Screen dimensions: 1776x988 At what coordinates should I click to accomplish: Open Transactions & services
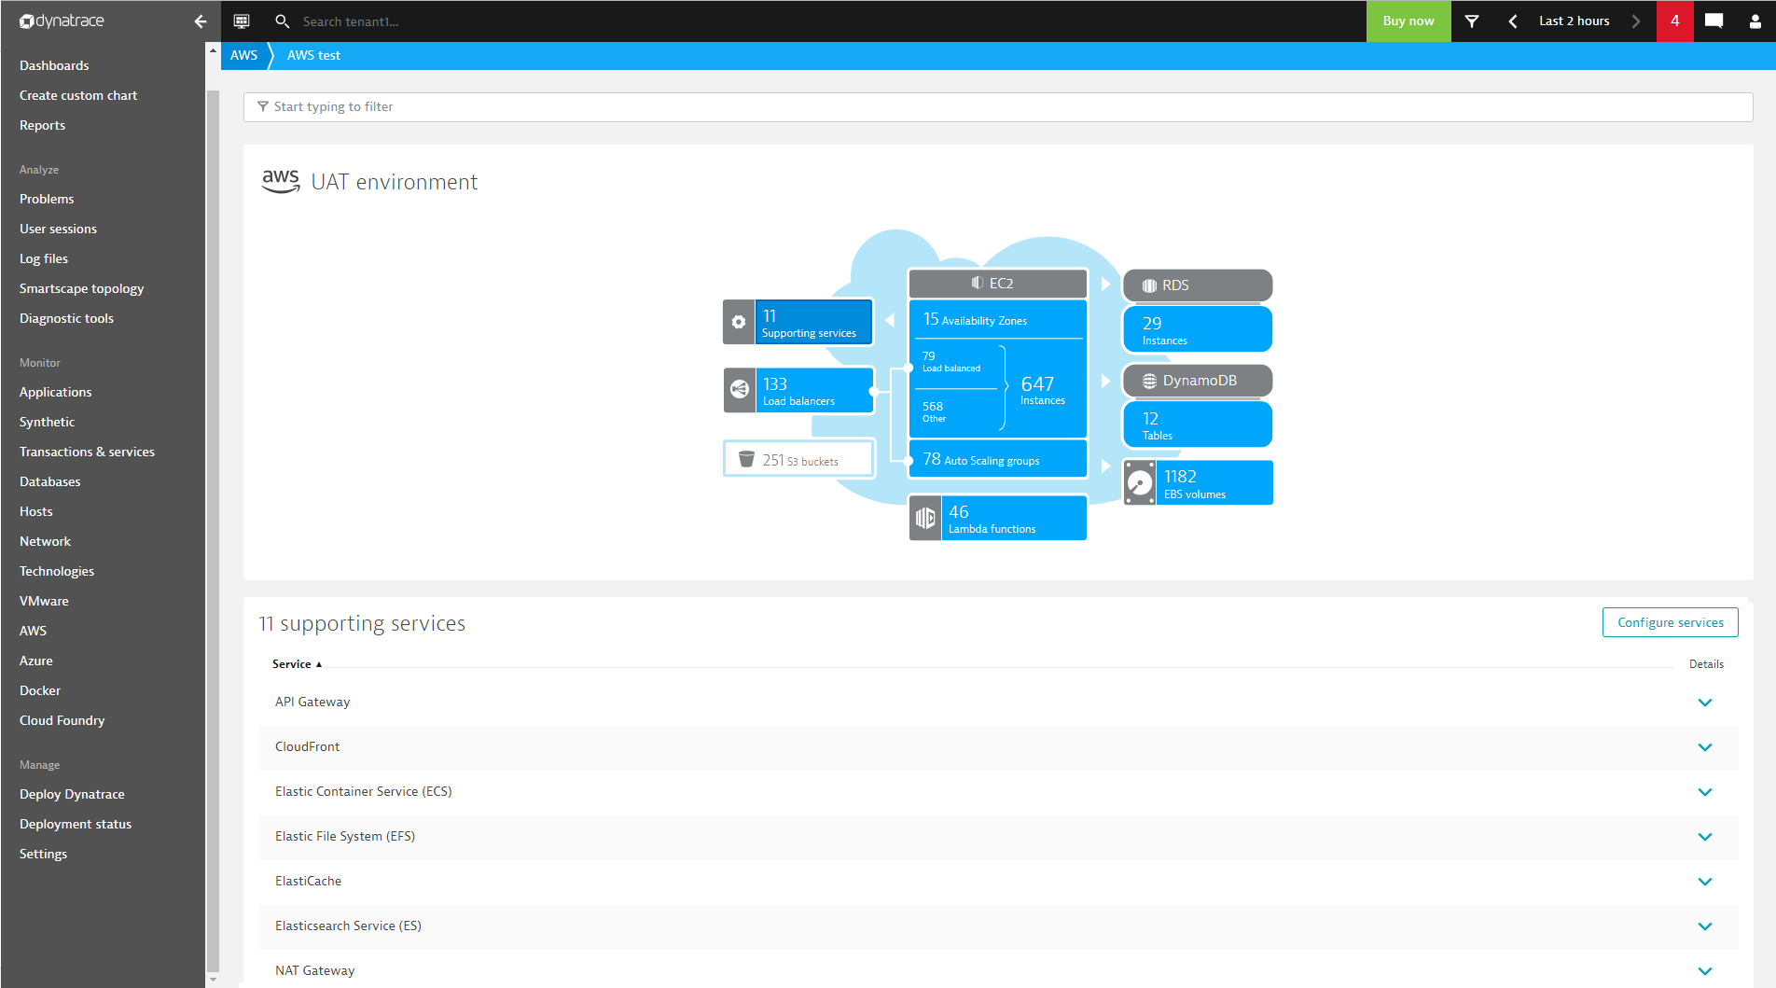click(87, 452)
